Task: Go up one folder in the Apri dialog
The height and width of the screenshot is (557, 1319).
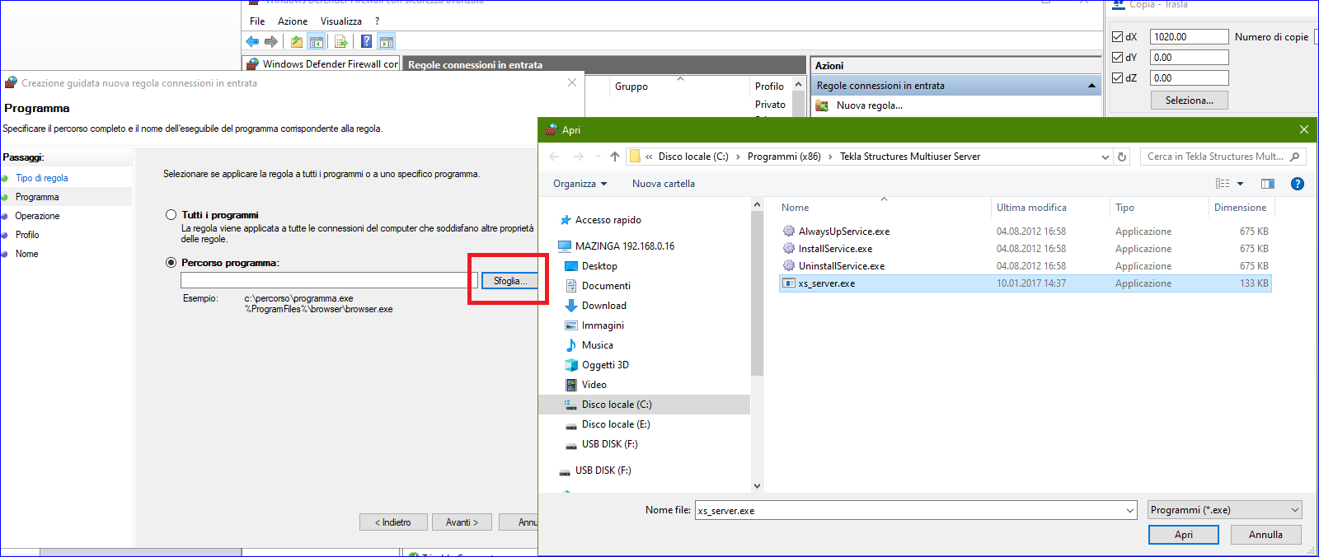Action: (x=615, y=157)
